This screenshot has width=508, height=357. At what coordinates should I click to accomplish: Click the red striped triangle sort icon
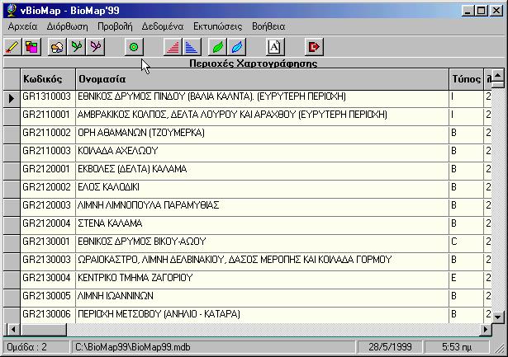[x=173, y=47]
